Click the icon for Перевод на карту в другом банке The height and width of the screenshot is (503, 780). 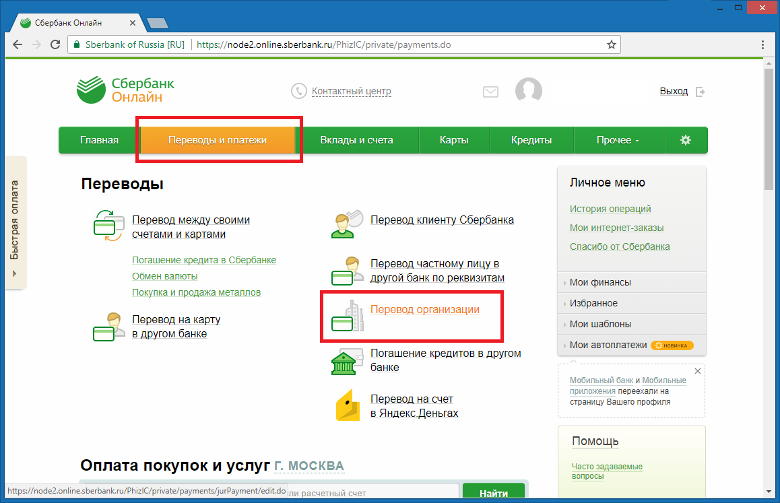click(108, 327)
